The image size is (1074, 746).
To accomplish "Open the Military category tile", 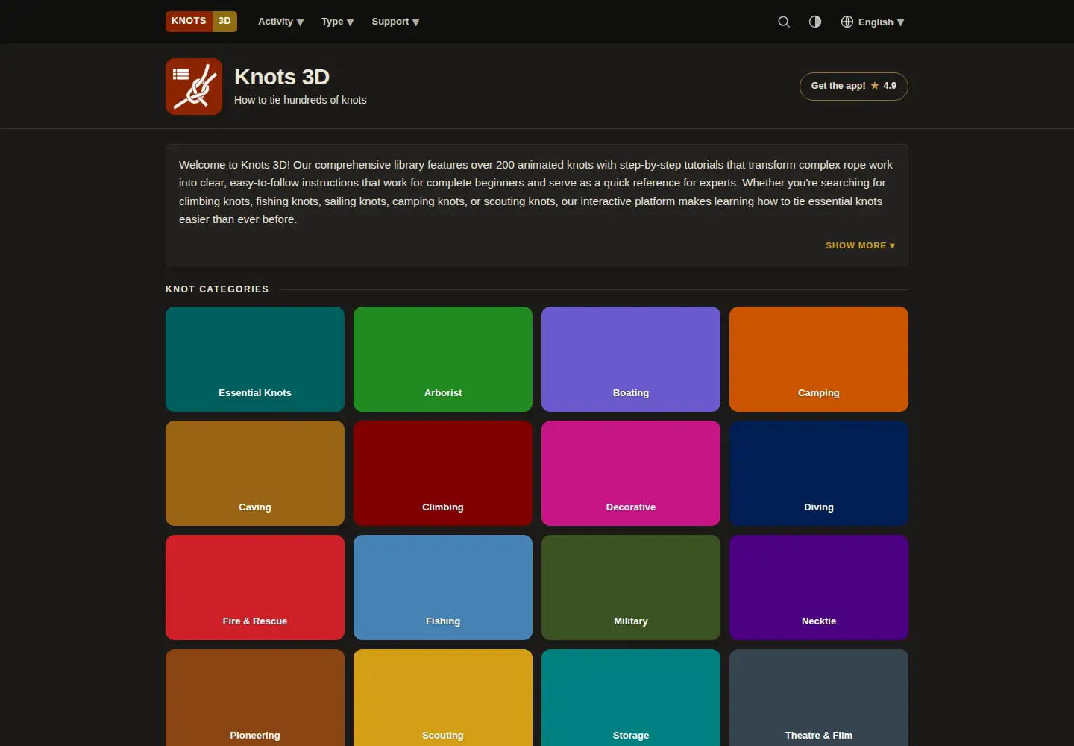I will pyautogui.click(x=631, y=587).
